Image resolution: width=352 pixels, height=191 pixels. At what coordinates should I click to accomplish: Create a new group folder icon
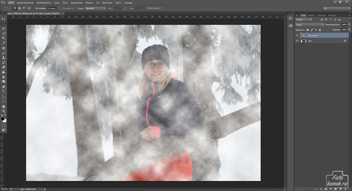[335, 189]
